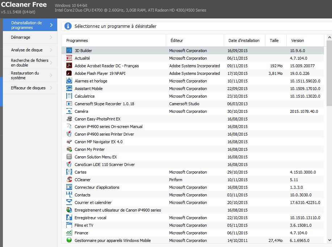Click the Piriform publisher cell
This screenshot has width=332, height=247.
(x=176, y=180)
